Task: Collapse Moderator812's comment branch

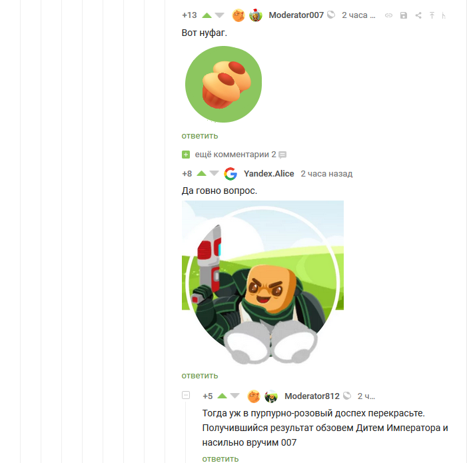Action: pyautogui.click(x=186, y=395)
